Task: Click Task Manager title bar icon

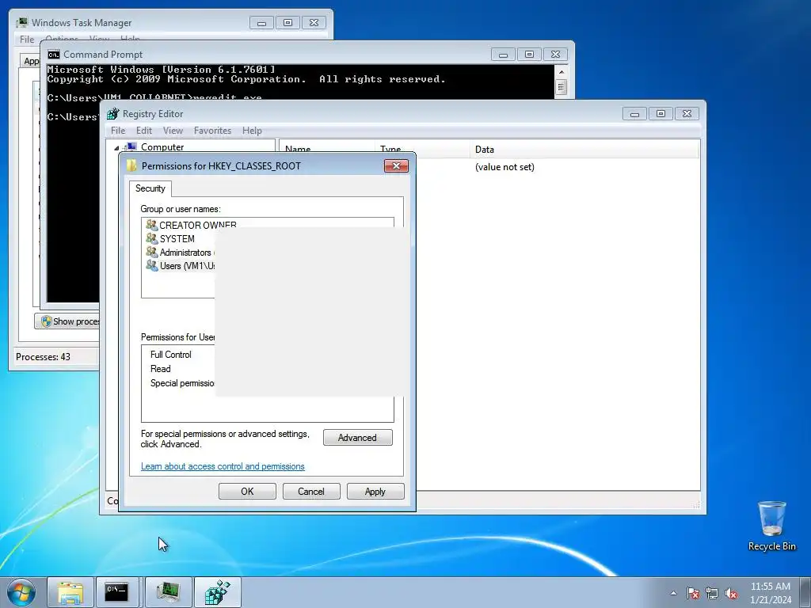Action: coord(21,23)
